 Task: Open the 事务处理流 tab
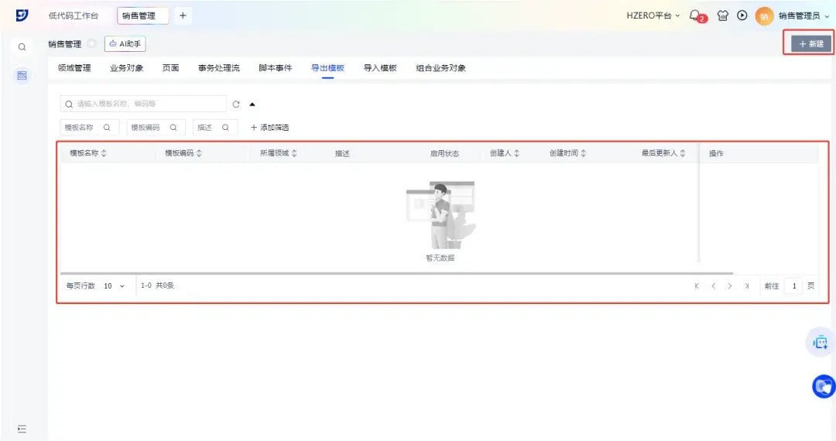(x=218, y=67)
